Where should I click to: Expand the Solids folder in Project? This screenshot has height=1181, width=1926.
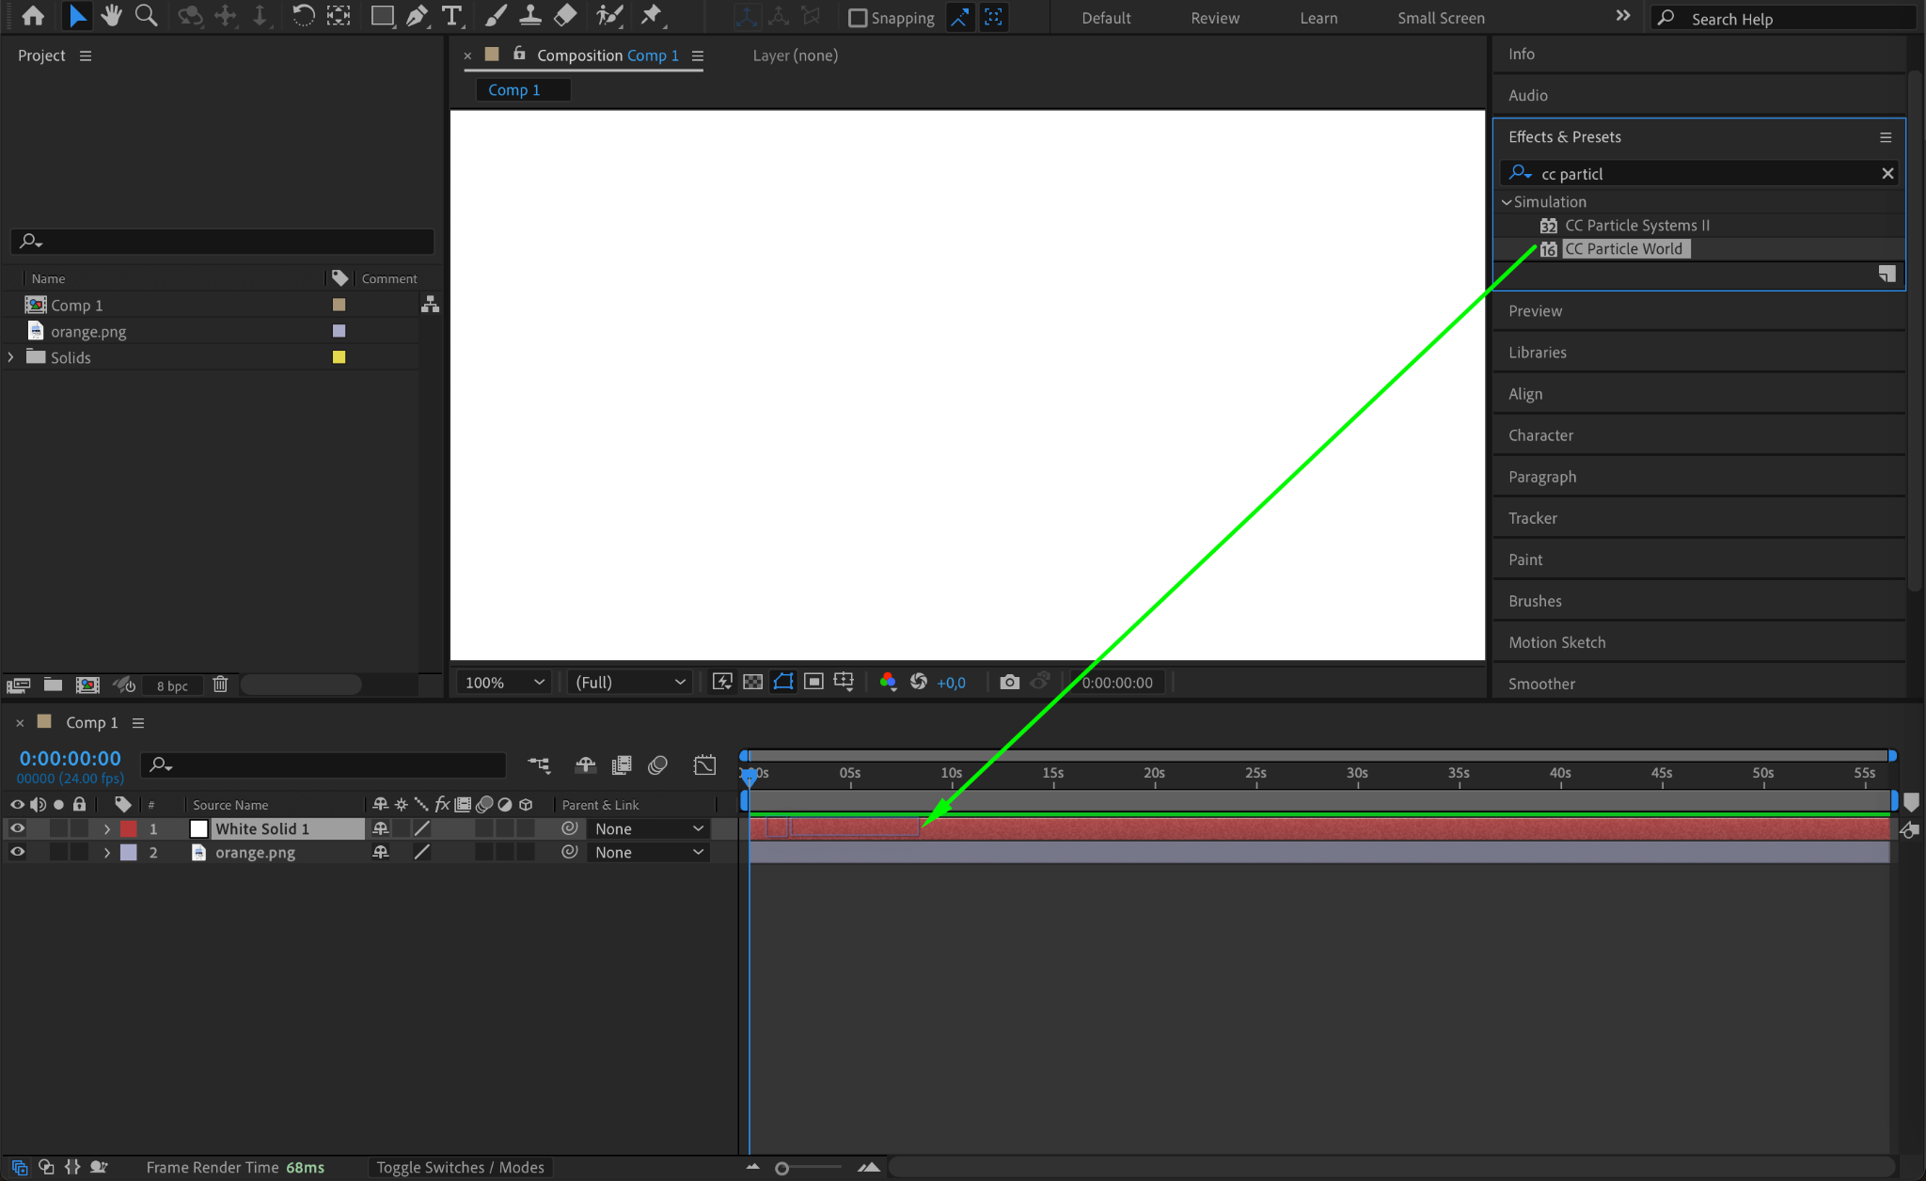click(x=11, y=357)
